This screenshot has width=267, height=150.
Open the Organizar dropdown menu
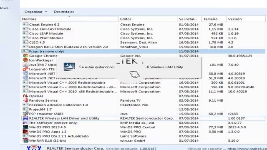(x=35, y=12)
